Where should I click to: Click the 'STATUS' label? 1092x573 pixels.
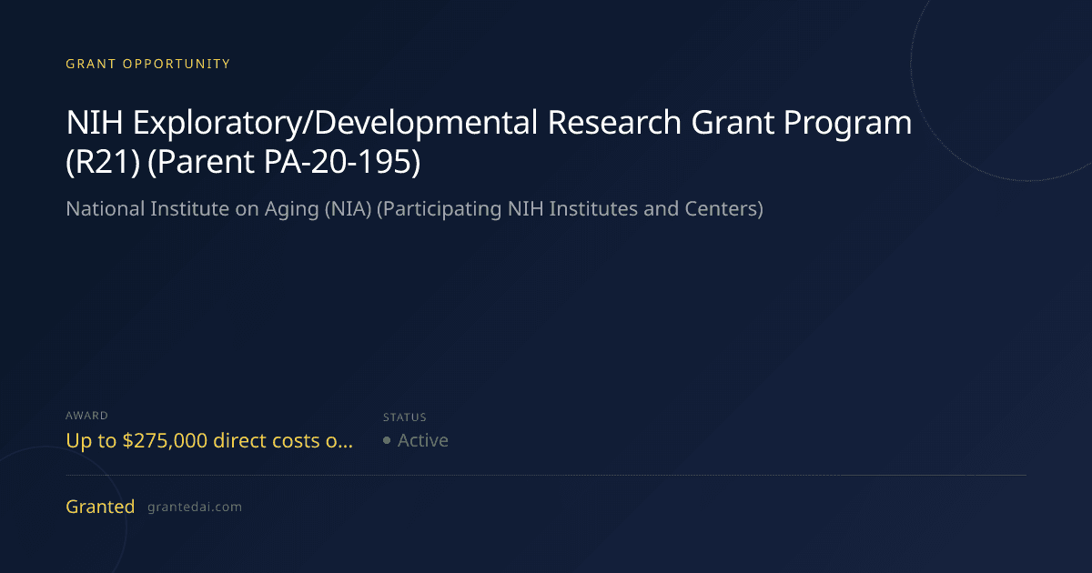click(x=405, y=417)
